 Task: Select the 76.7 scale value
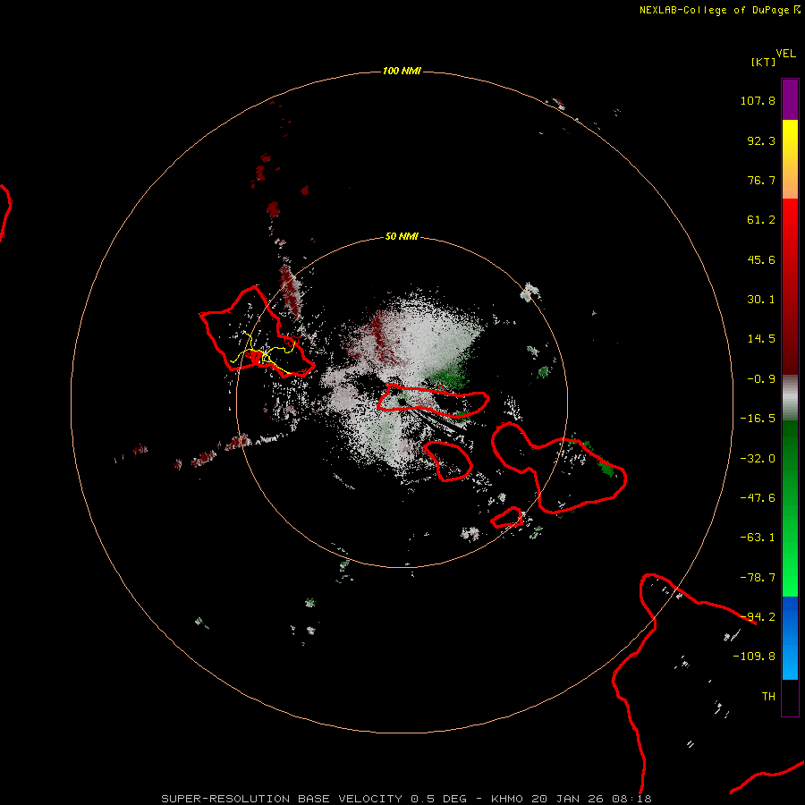(761, 180)
